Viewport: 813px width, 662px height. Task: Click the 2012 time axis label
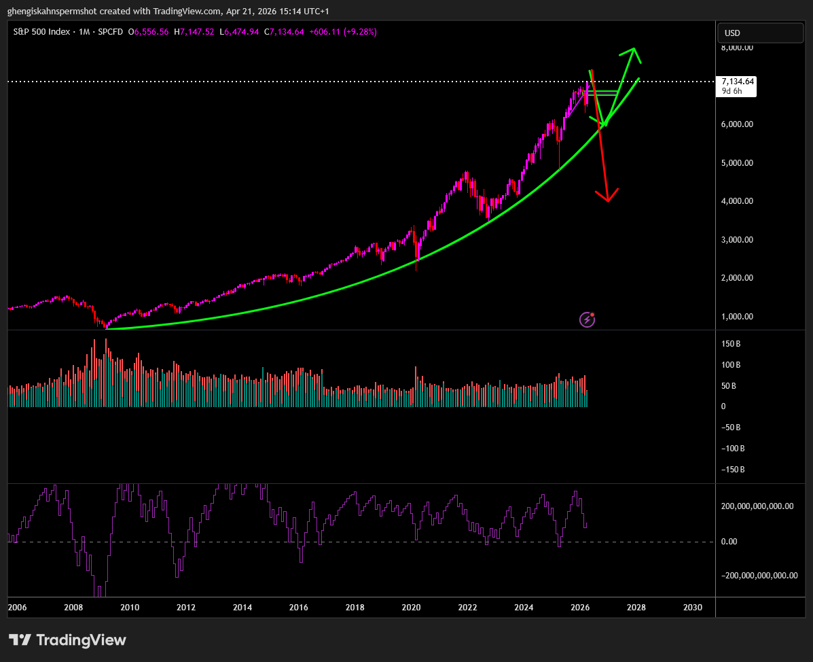coord(185,608)
